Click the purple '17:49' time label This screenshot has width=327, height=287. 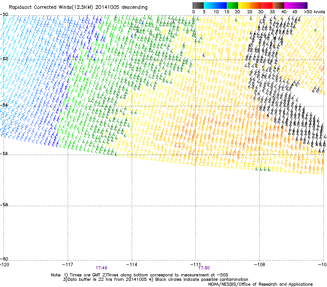pyautogui.click(x=101, y=268)
